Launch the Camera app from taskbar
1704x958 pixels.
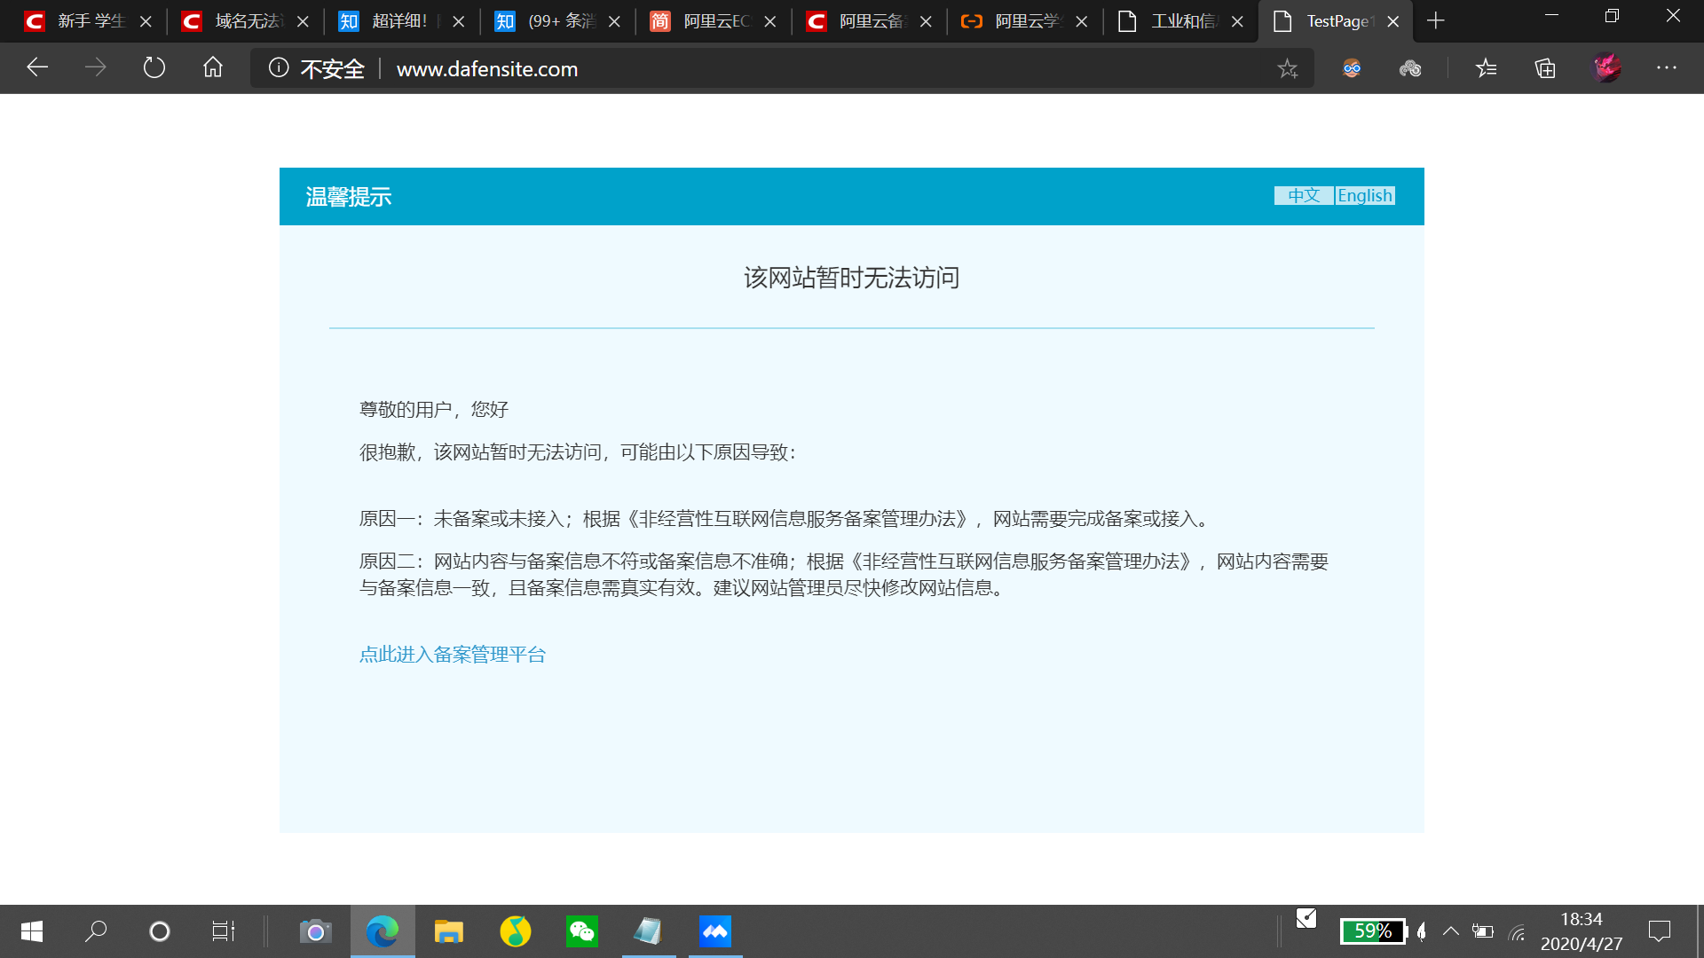[315, 931]
